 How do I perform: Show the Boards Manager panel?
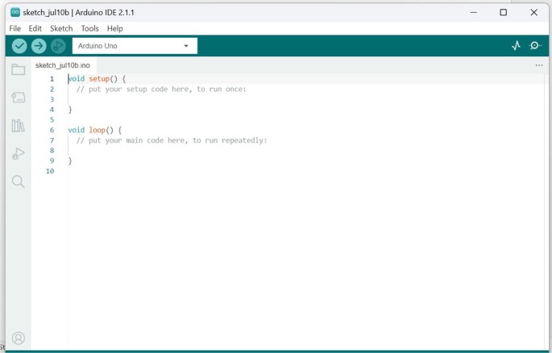click(18, 98)
